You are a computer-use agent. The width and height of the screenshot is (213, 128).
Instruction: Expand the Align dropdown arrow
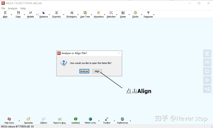coord(12,15)
